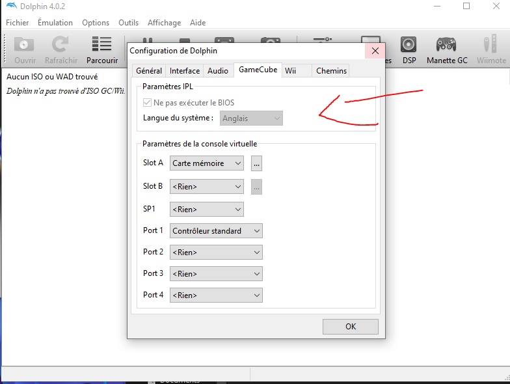510x384 pixels.
Task: Click OK button in configuration dialog
Action: 350,327
